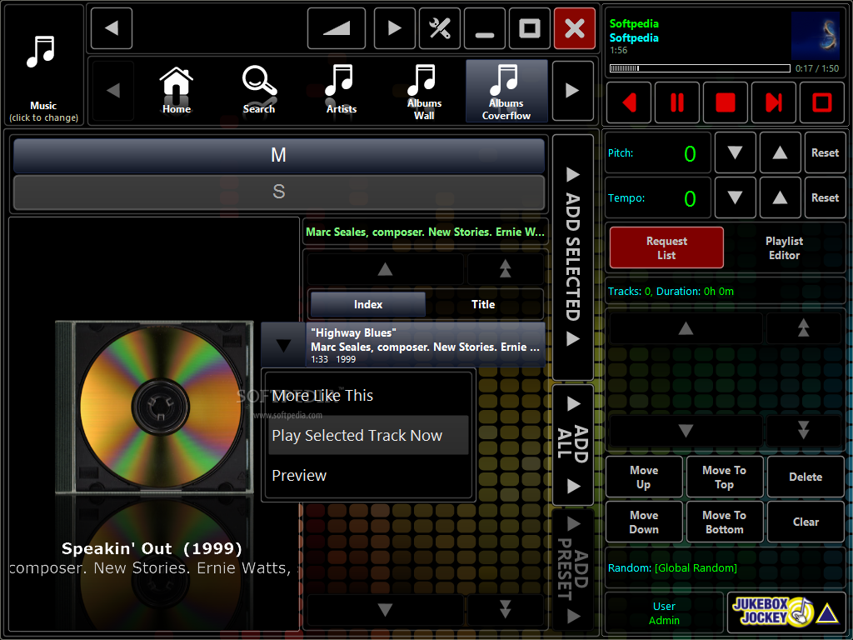
Task: Choose More Like This
Action: (x=368, y=396)
